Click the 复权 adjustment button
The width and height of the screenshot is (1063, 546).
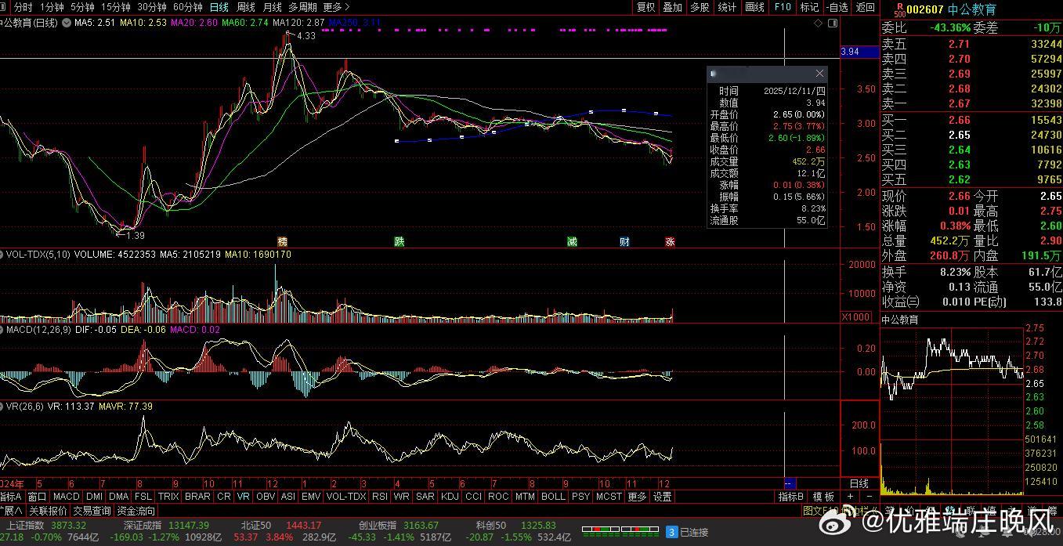pyautogui.click(x=645, y=7)
